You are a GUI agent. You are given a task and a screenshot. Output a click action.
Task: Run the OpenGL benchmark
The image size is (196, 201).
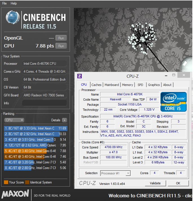coord(61,38)
